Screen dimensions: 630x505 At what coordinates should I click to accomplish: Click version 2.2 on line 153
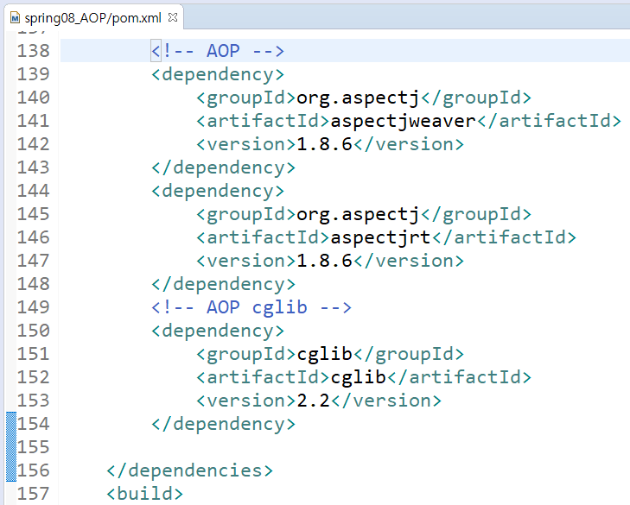[313, 401]
